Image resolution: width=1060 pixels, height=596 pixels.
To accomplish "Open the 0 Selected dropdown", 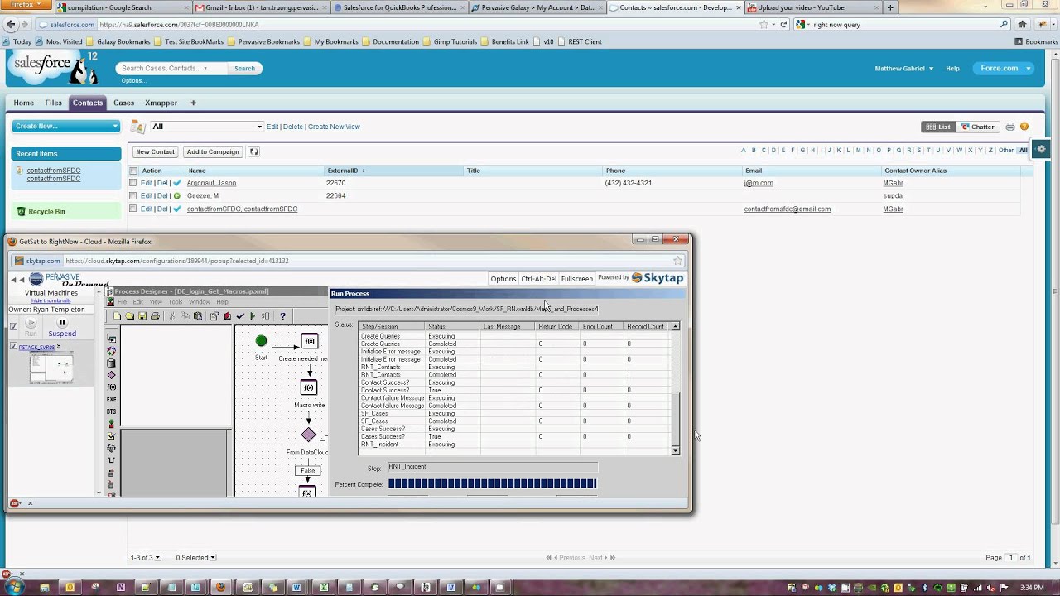I will coord(195,557).
